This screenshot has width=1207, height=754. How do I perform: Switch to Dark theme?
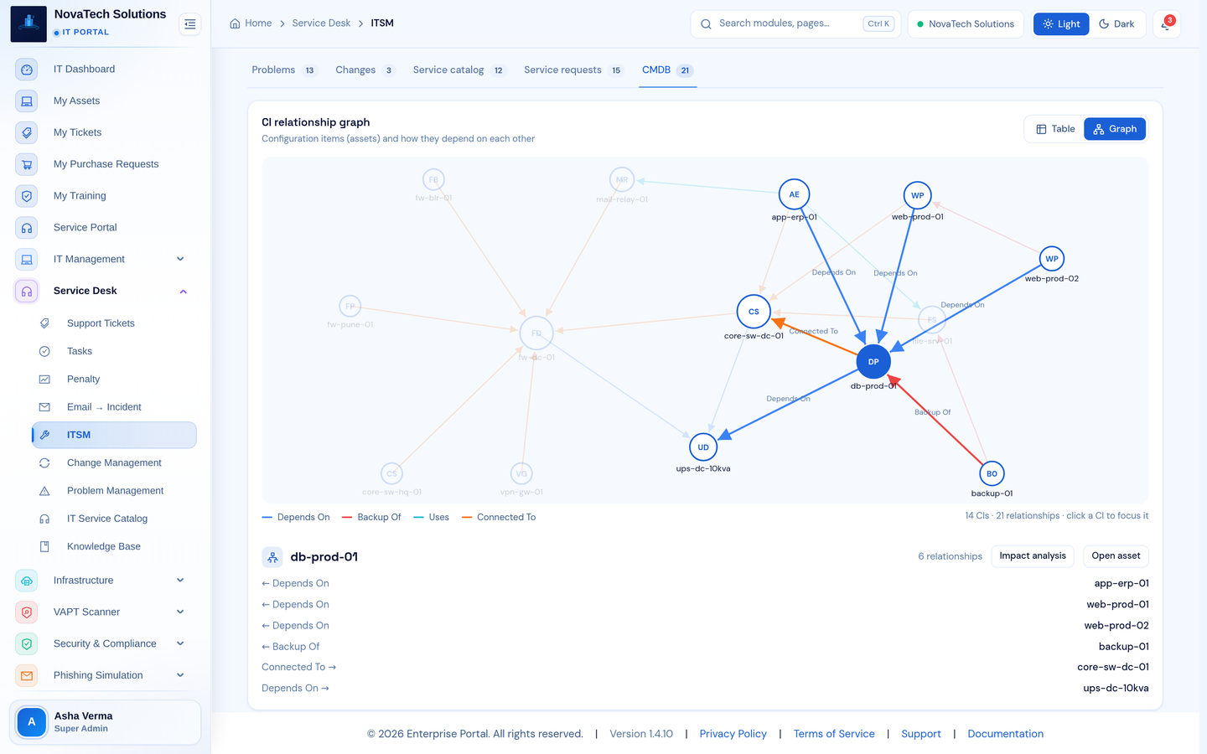[x=1116, y=24]
